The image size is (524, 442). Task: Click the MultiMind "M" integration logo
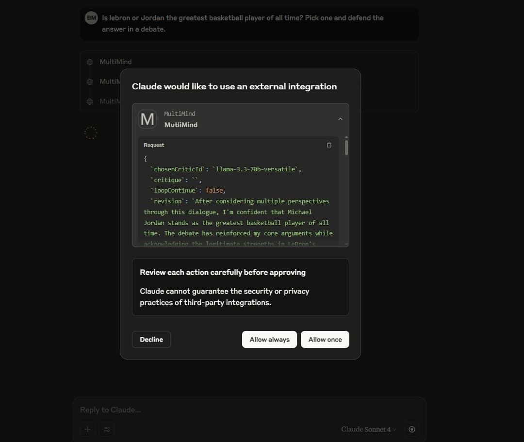click(147, 119)
